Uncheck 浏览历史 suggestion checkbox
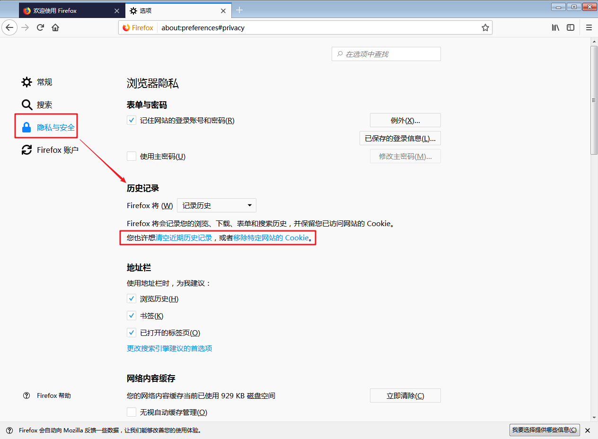Image resolution: width=598 pixels, height=439 pixels. [132, 299]
